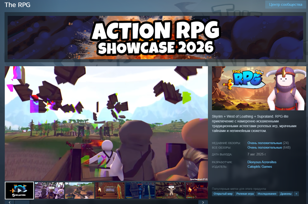Click the ИЗДАТЕЛЬ label
The height and width of the screenshot is (204, 308).
pyautogui.click(x=219, y=167)
